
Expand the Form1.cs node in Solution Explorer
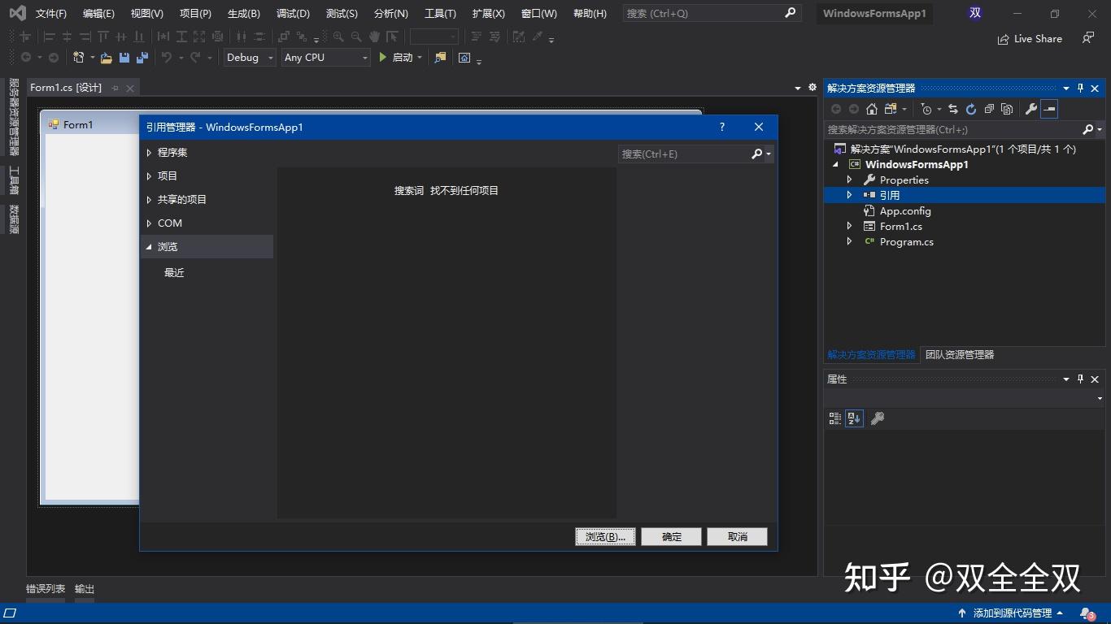point(848,226)
